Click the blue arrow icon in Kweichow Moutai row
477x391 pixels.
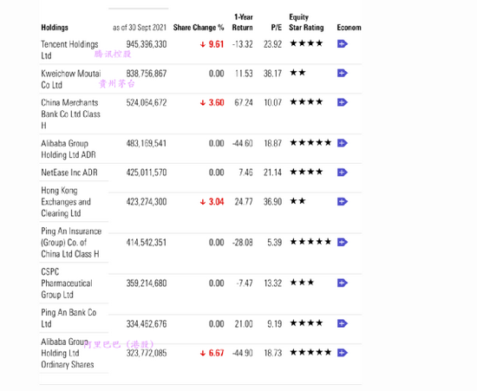[x=343, y=74]
